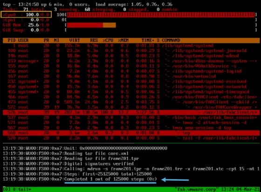Select the highlighted PID 576 process row
The image size is (261, 192).
(131, 112)
